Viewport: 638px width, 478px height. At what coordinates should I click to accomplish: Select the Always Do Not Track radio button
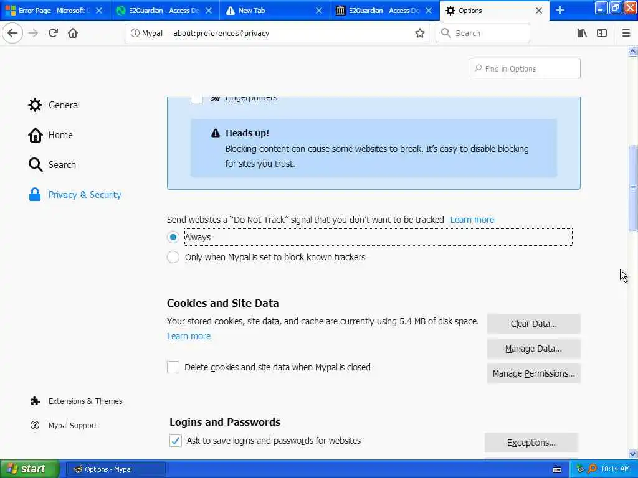point(173,237)
